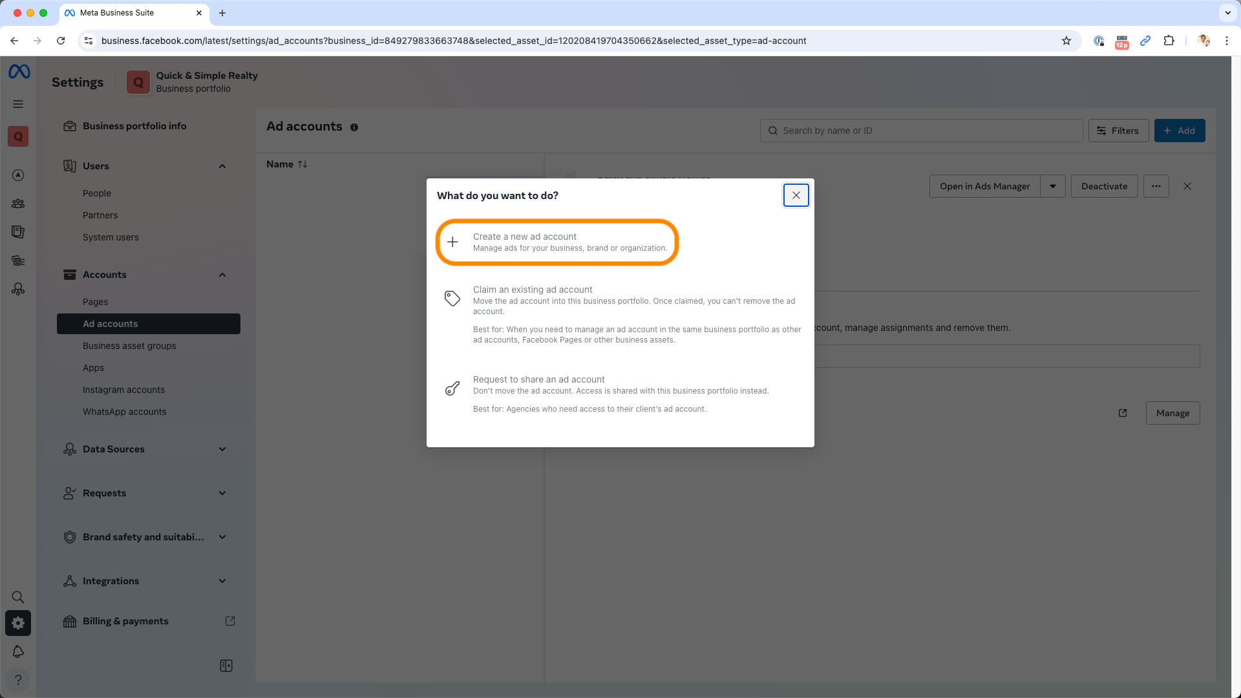Viewport: 1241px width, 698px height.
Task: Select Ad accounts in sidebar
Action: [149, 324]
